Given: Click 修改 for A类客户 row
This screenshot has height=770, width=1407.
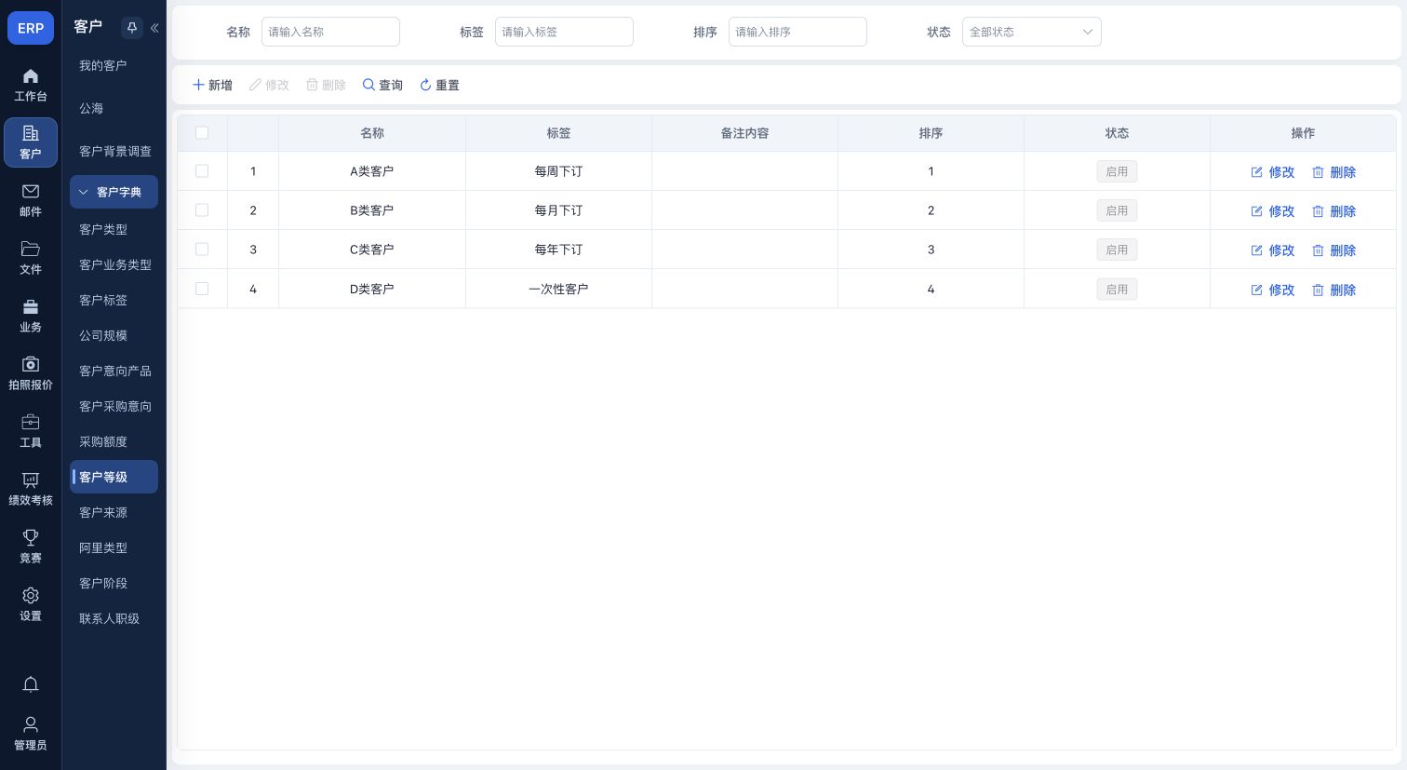Looking at the screenshot, I should [1273, 172].
